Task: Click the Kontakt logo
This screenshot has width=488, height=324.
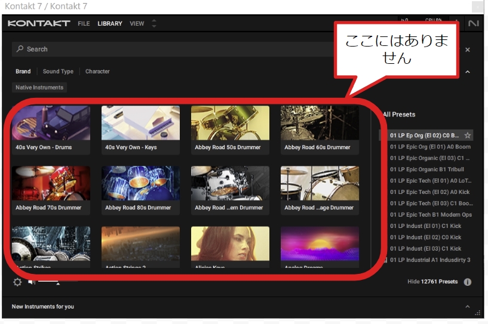Action: coord(39,23)
